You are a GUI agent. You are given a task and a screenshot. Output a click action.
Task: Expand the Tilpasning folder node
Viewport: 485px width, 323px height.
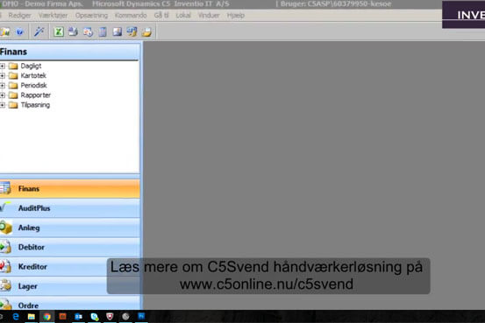tap(3, 105)
